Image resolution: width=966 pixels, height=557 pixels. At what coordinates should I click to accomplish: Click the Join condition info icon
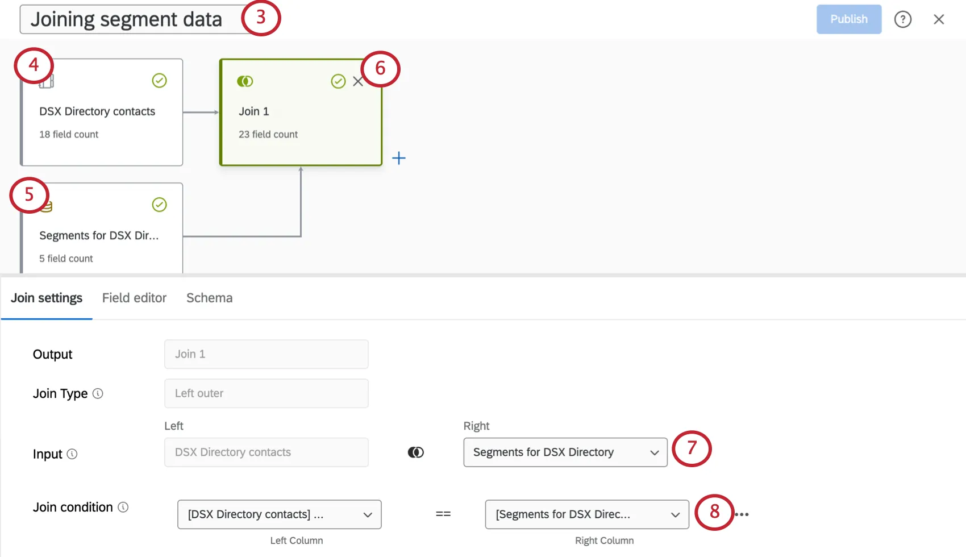(123, 507)
